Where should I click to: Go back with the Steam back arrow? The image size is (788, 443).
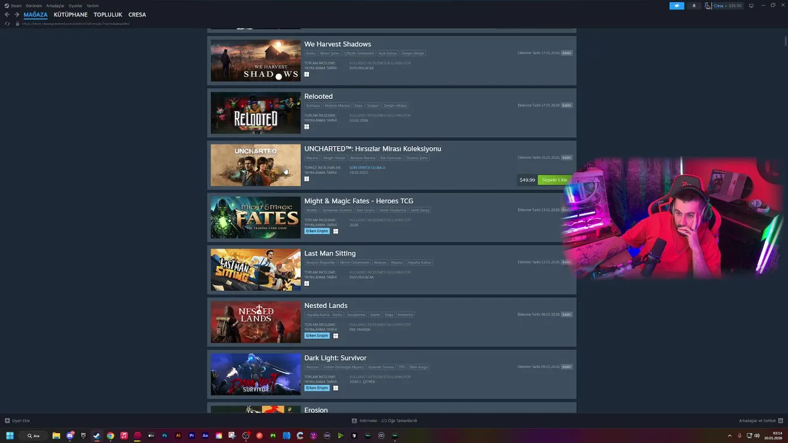[7, 15]
